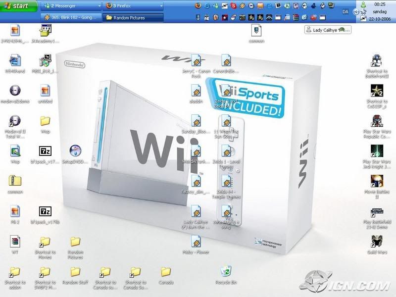Play the Zelda 1 - Level Themes file
396x297 pixels.
[x=226, y=156]
